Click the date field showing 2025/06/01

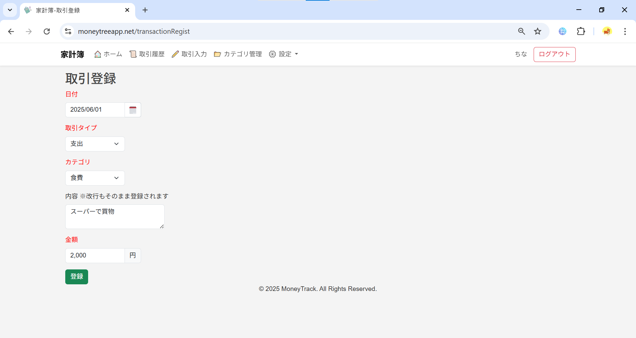pos(95,110)
